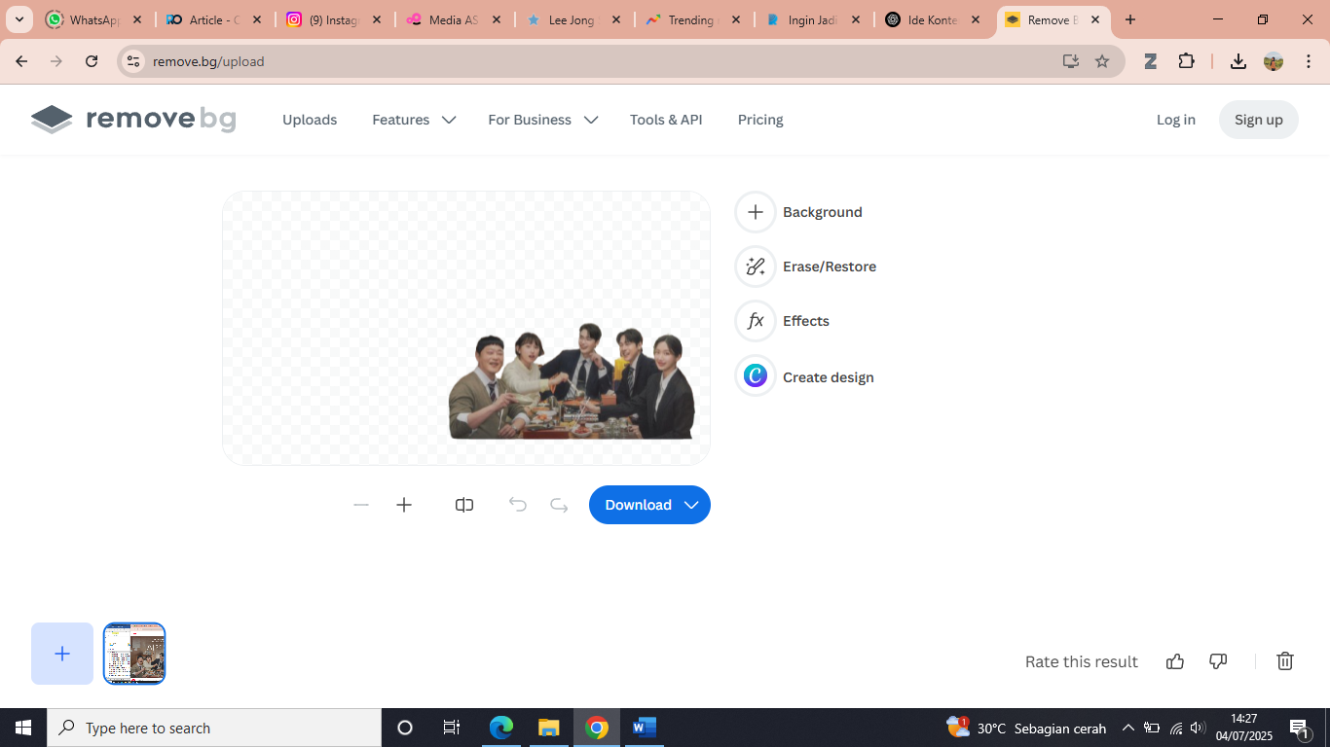Click the remove bg logo
This screenshot has height=747, width=1330.
(133, 120)
